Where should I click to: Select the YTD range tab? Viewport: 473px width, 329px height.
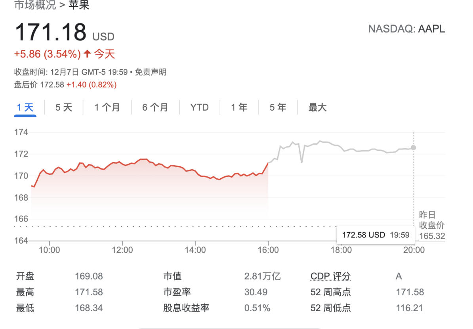pyautogui.click(x=199, y=107)
